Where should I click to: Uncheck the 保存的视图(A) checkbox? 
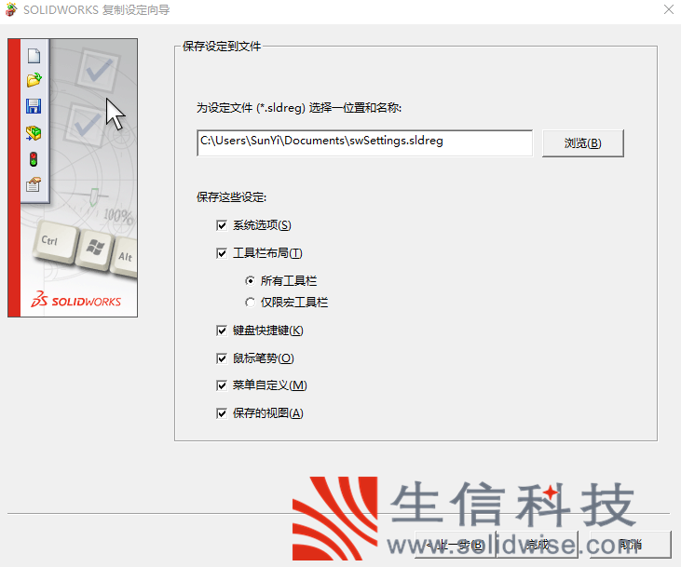coord(222,413)
